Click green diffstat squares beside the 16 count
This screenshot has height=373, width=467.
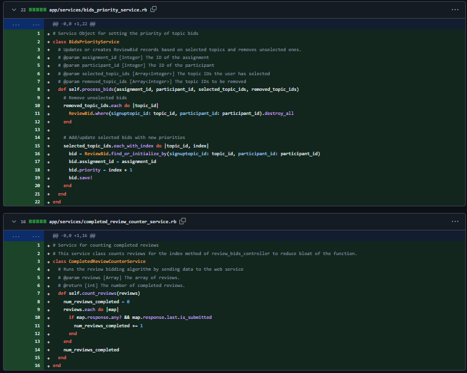pyautogui.click(x=37, y=221)
